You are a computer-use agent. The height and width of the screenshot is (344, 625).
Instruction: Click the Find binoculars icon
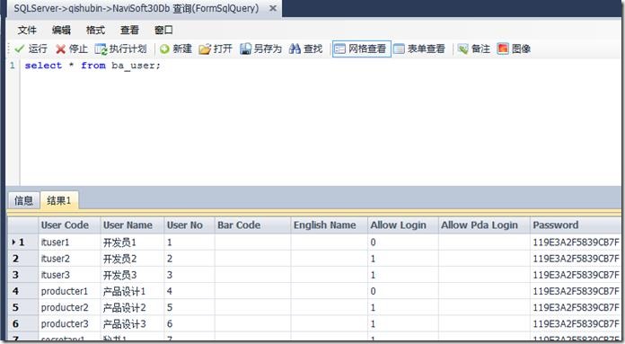pos(295,49)
